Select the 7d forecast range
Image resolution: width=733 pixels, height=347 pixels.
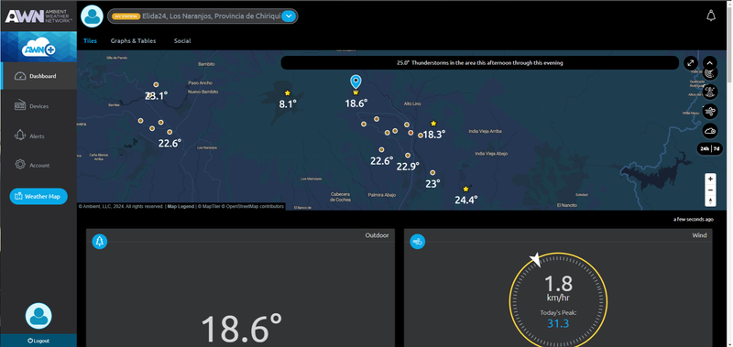tap(717, 149)
